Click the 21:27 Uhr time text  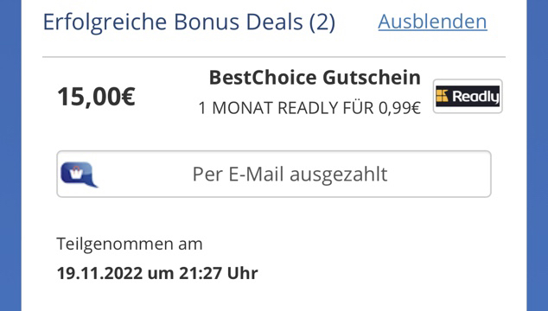(x=219, y=273)
